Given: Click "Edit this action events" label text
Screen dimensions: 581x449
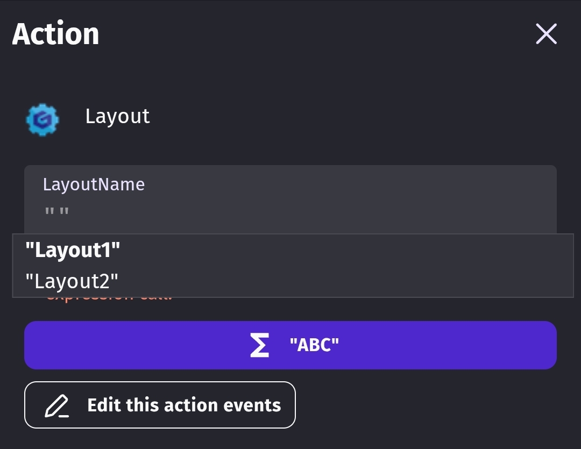Looking at the screenshot, I should (x=184, y=405).
